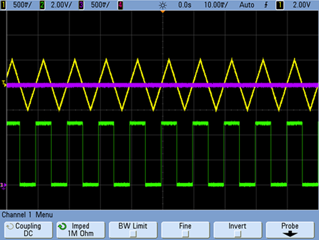Cycle the Coupling selector set to DC

coord(28,229)
